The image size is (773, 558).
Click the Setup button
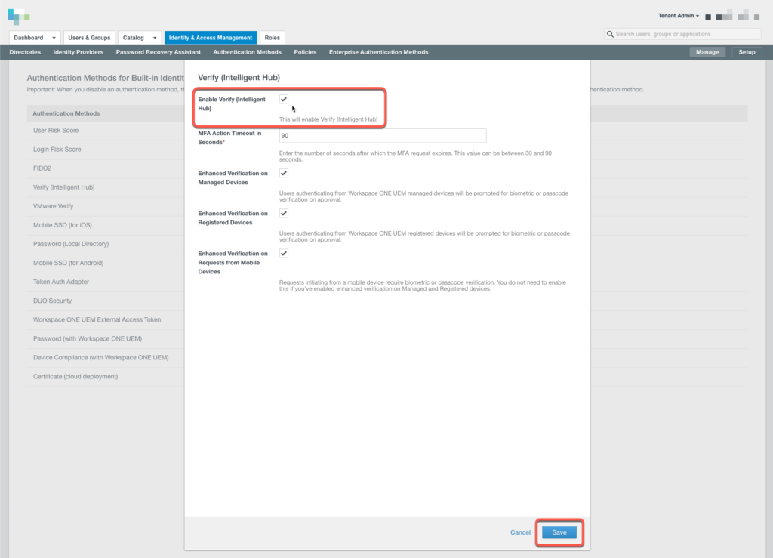[747, 52]
